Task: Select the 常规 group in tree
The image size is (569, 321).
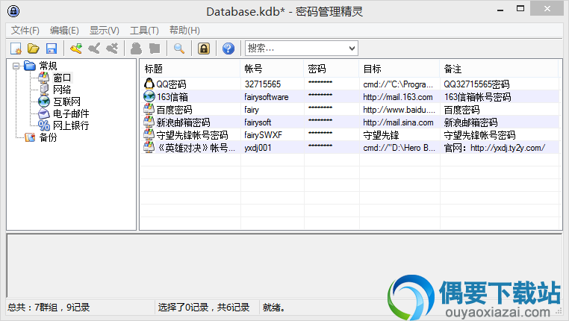Action: 48,66
